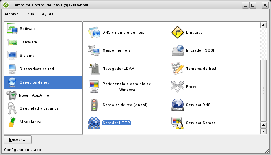Select the Miscelánea pineapple icon
Viewport: 271px width, 155px height.
point(12,122)
